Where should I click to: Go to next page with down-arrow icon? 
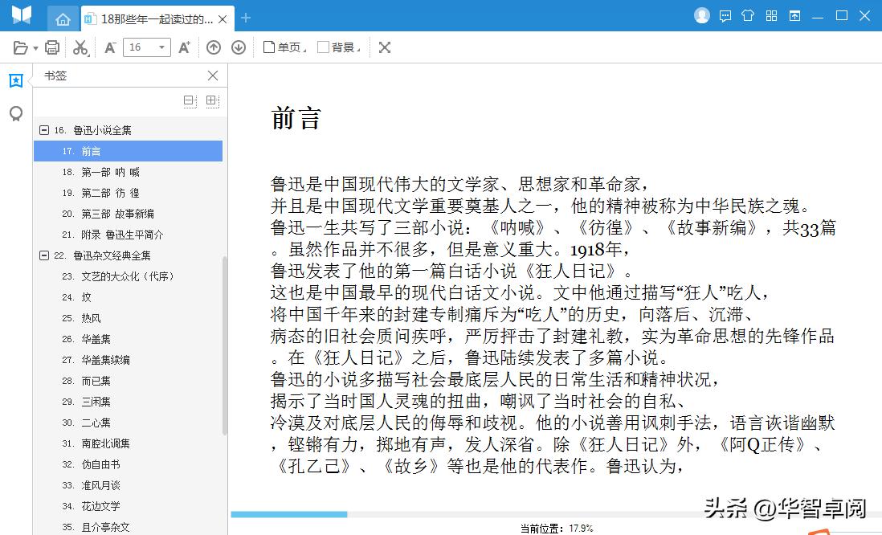pos(239,47)
